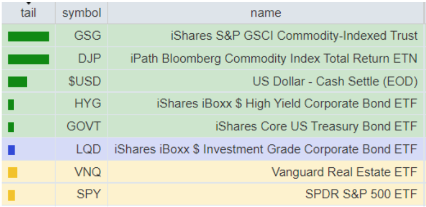Select iShares Core US Treasury Bond ETF
Image resolution: width=426 pixels, height=207 pixels.
(x=317, y=126)
